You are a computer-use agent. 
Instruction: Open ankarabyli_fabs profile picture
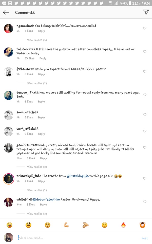[x=8, y=179]
